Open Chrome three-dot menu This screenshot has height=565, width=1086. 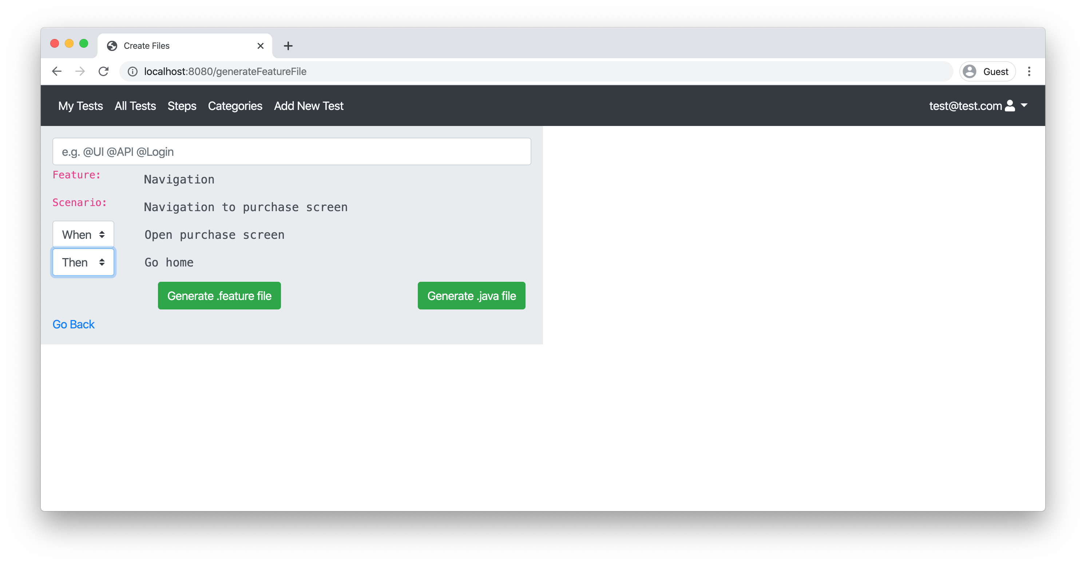point(1029,71)
